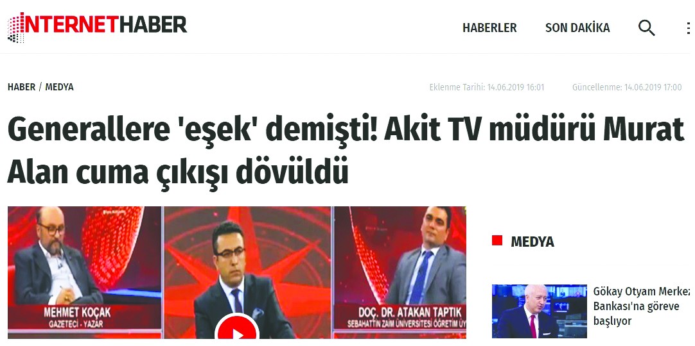Click the red Medya section square
This screenshot has width=695, height=346.
(497, 240)
